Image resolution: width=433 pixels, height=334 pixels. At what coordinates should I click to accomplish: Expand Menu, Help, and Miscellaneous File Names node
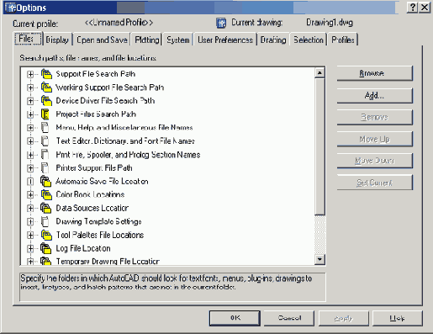point(30,128)
